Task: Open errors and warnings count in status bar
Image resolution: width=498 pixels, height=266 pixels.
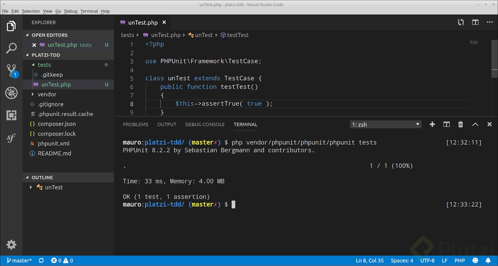Action: point(62,261)
